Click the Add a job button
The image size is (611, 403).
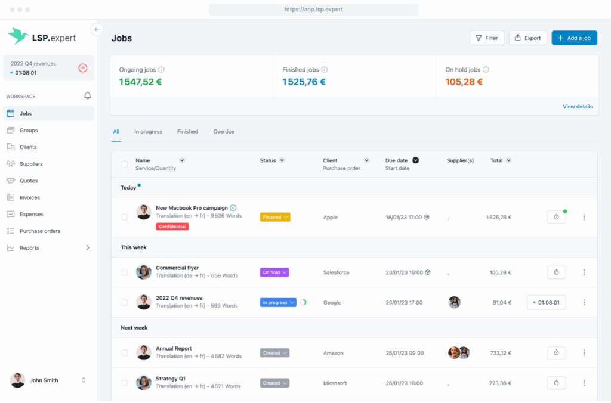(574, 38)
